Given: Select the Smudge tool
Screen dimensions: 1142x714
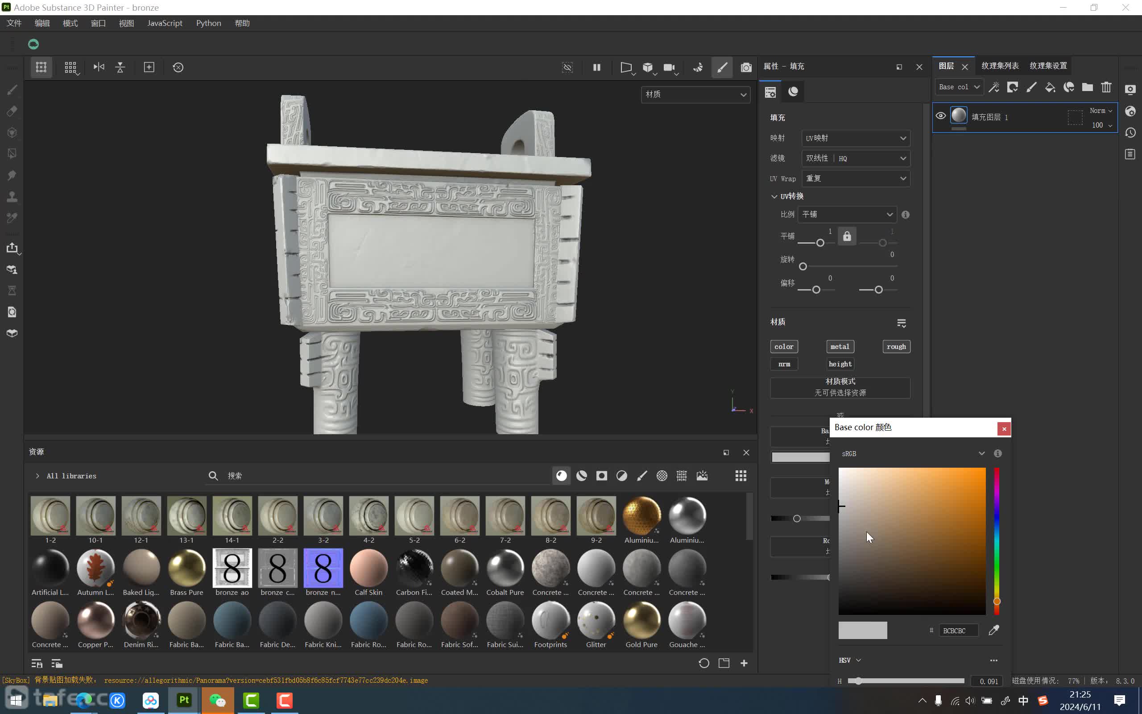Looking at the screenshot, I should tap(12, 175).
